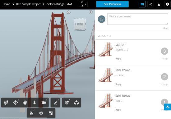Click the Laxman author name
Screen dimensions: 171x119
120,45
